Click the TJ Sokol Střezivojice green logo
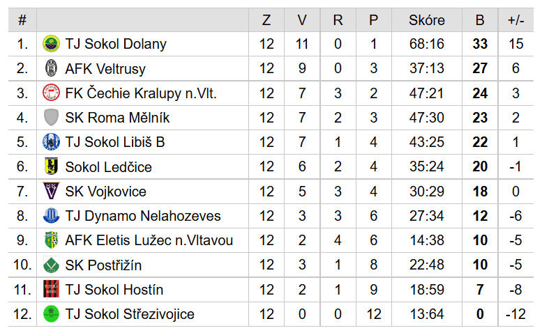The width and height of the screenshot is (542, 335). (x=51, y=314)
